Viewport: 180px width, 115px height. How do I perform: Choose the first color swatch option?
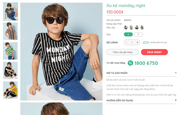(126, 27)
